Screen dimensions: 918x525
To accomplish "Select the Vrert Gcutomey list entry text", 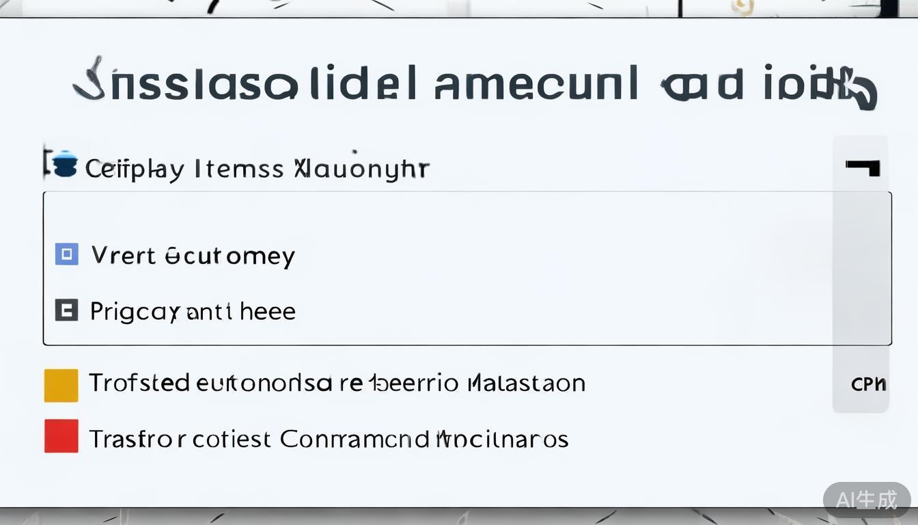I will tap(193, 256).
